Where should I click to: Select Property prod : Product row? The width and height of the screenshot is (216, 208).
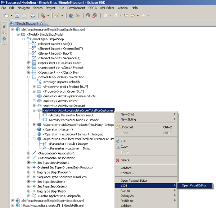click(66, 87)
